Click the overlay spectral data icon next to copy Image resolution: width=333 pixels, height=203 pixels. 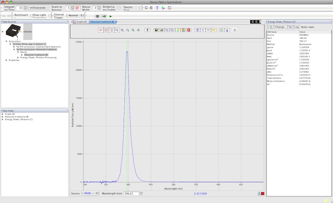172,30
